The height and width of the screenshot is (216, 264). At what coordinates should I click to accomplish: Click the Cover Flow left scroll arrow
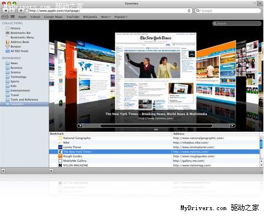pyautogui.click(x=80, y=125)
